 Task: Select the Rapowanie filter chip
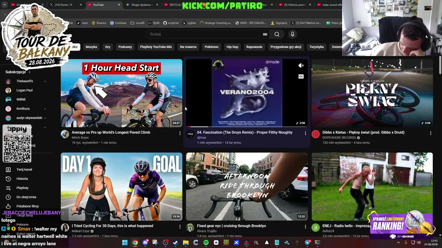pos(254,47)
